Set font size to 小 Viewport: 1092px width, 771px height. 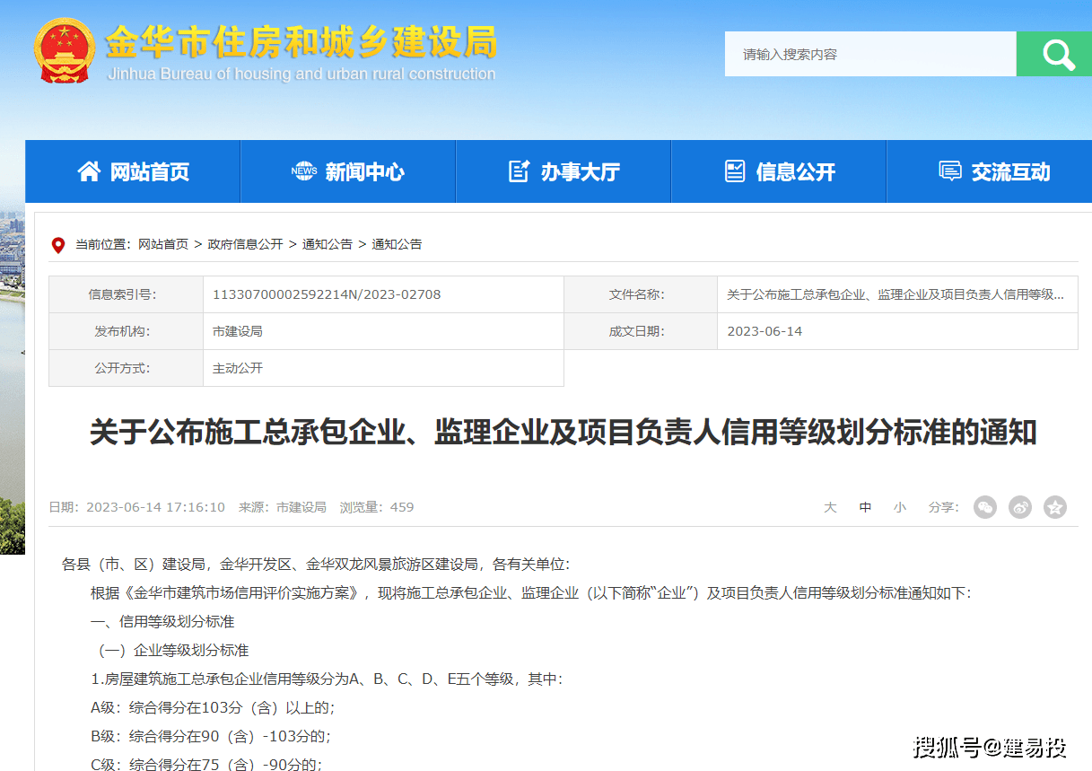coord(900,507)
